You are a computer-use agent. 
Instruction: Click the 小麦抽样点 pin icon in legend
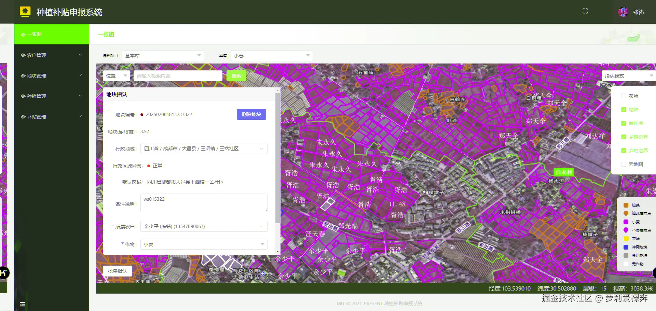click(x=626, y=230)
